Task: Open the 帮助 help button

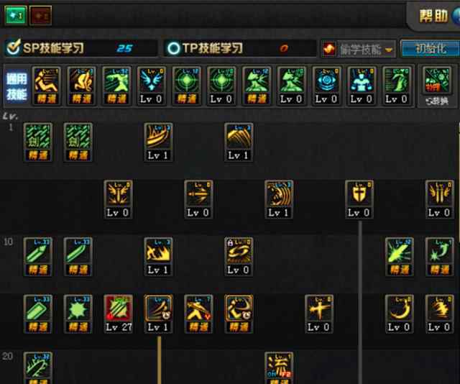Action: point(433,16)
